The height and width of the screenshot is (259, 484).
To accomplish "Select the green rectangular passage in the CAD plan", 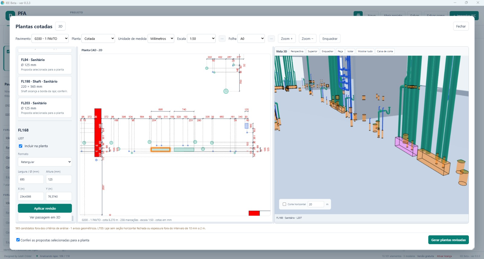I will pyautogui.click(x=184, y=149).
